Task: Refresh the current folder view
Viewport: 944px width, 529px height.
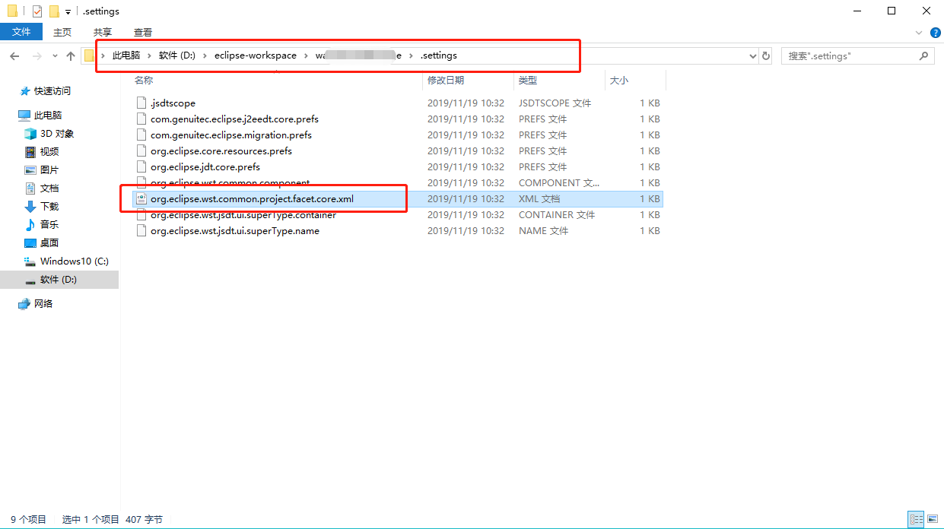Action: tap(765, 55)
